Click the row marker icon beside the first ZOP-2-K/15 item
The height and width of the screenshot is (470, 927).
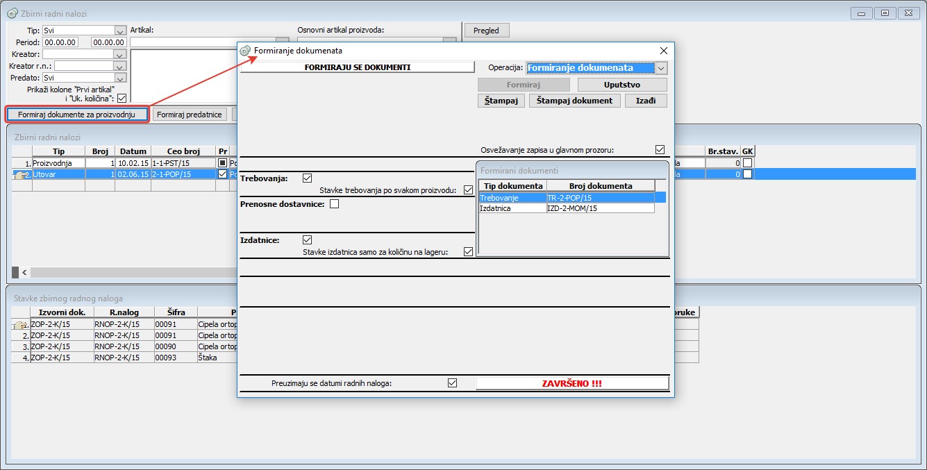pos(21,324)
